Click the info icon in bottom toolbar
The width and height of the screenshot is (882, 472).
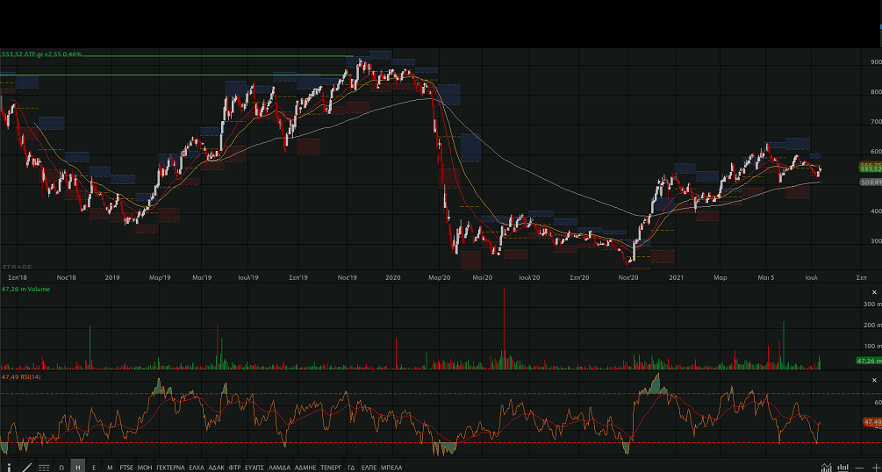(8, 467)
